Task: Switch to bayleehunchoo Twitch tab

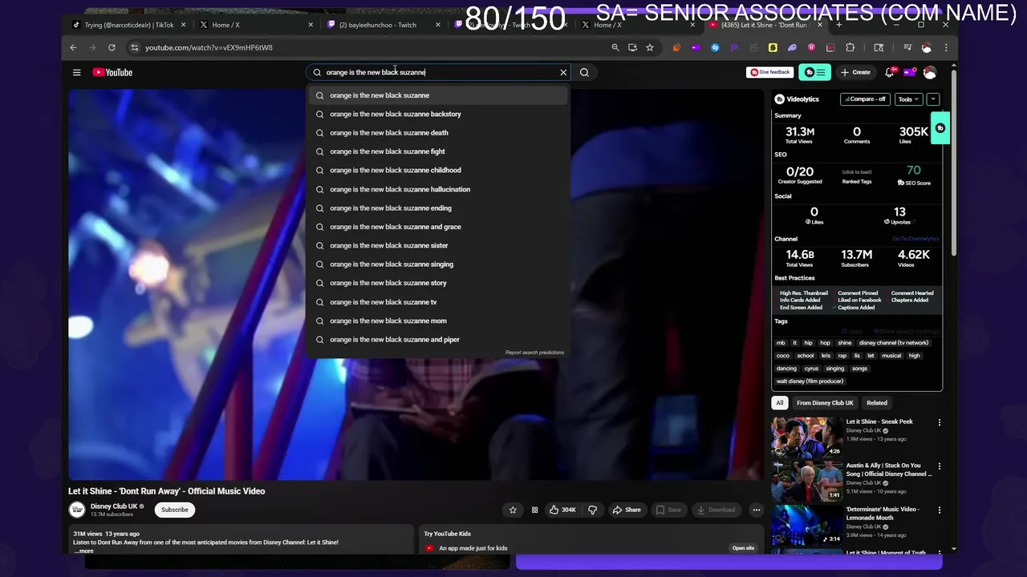Action: (x=382, y=25)
